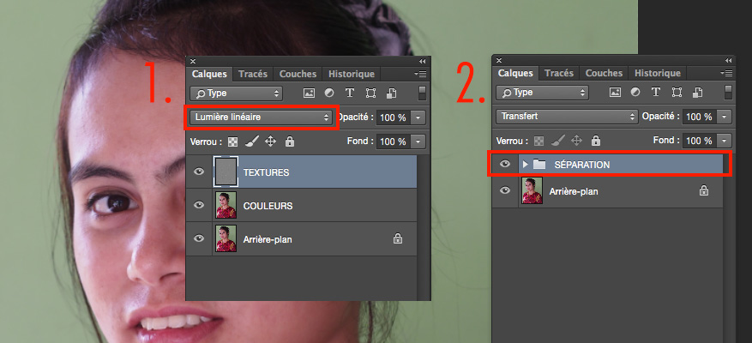
Task: Hide the TEXTURES layer
Action: click(199, 171)
